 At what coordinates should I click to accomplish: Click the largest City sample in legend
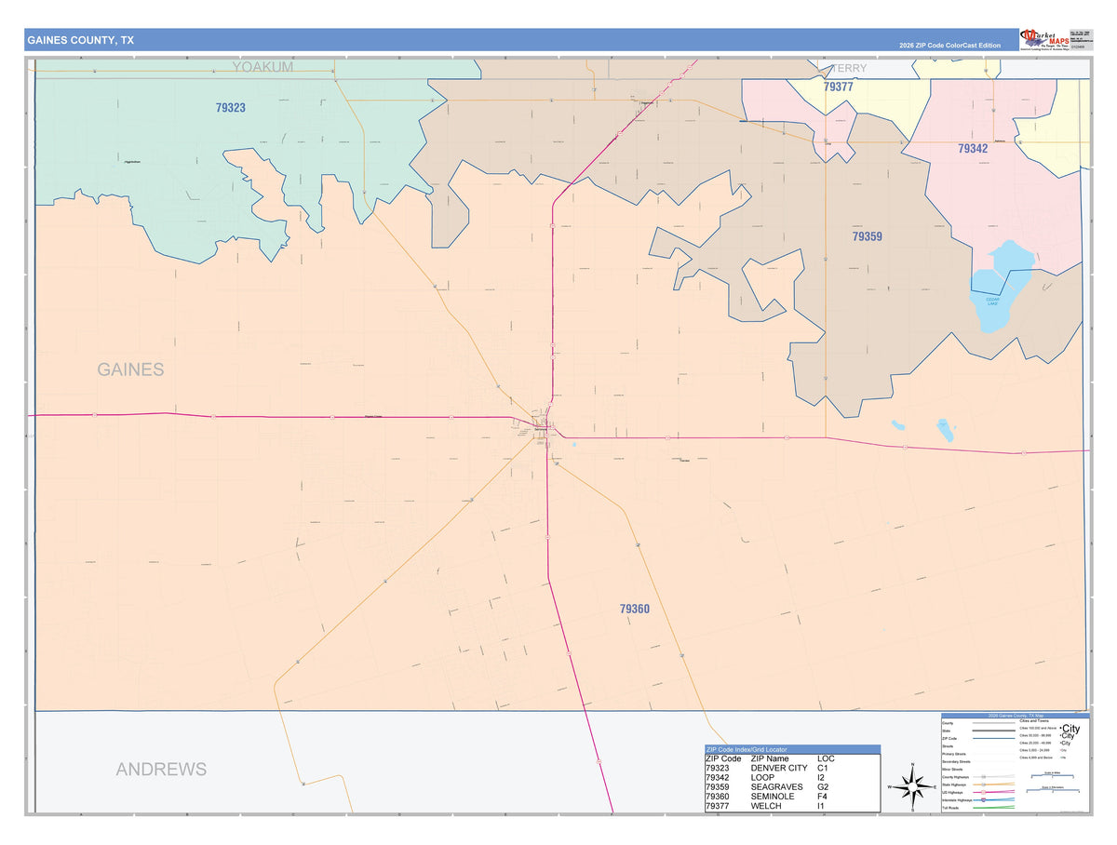click(1070, 729)
